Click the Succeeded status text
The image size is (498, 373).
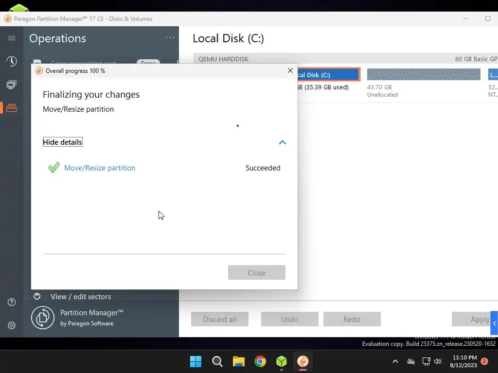pyautogui.click(x=263, y=168)
